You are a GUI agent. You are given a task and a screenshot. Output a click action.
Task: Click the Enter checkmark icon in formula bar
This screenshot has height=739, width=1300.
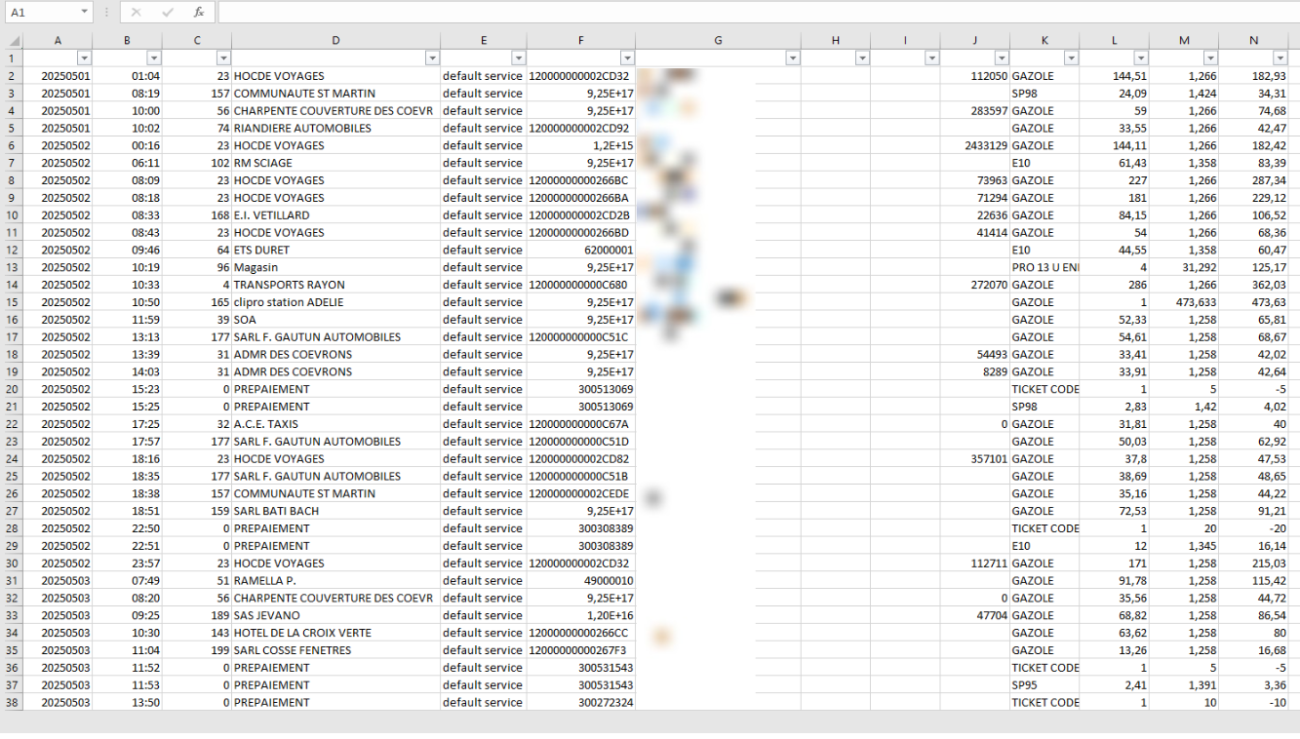pyautogui.click(x=167, y=13)
